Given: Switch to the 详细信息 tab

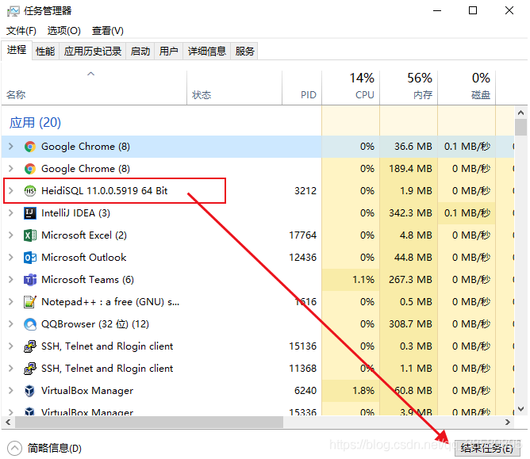Looking at the screenshot, I should coord(207,52).
